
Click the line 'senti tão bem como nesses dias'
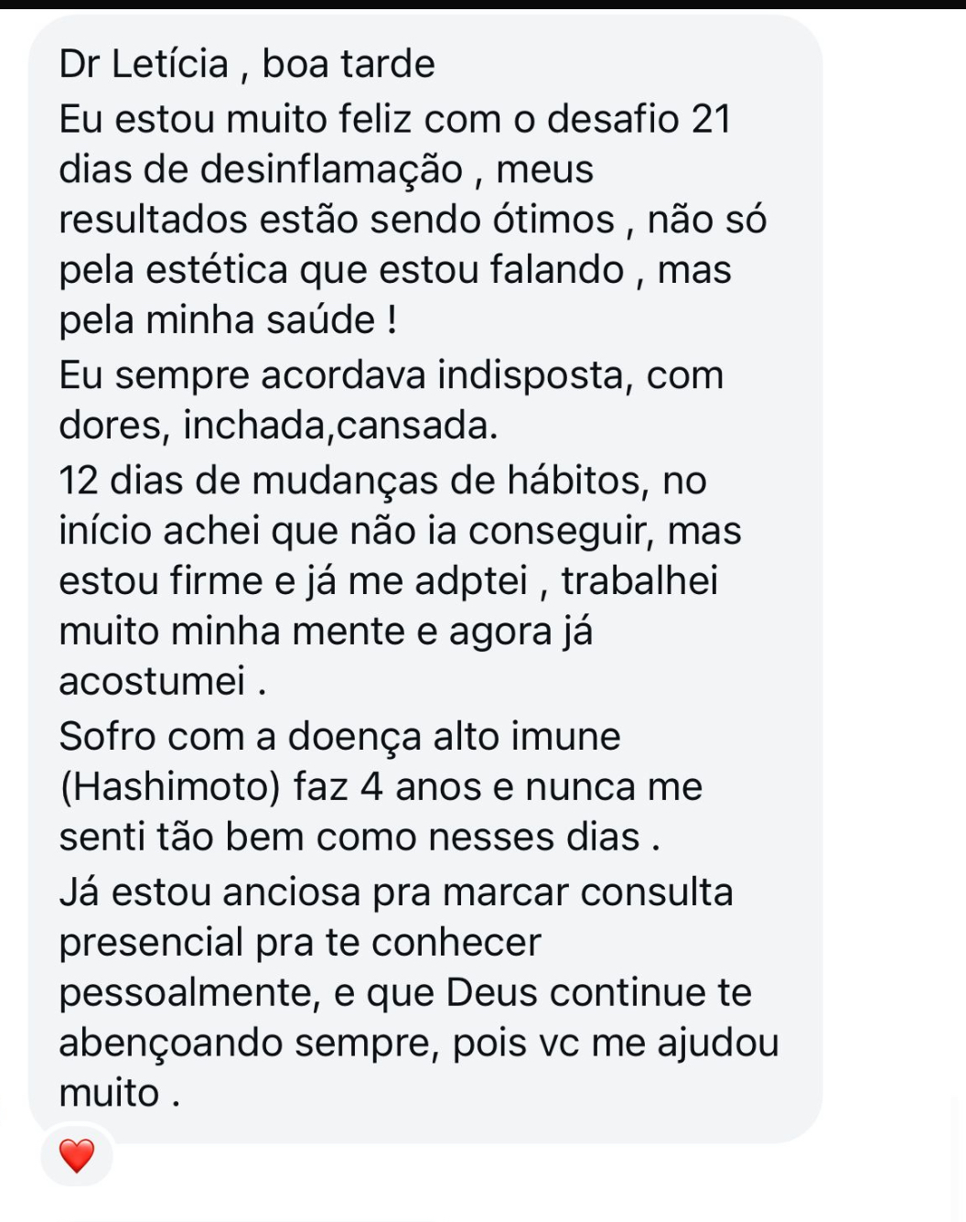coord(349,838)
